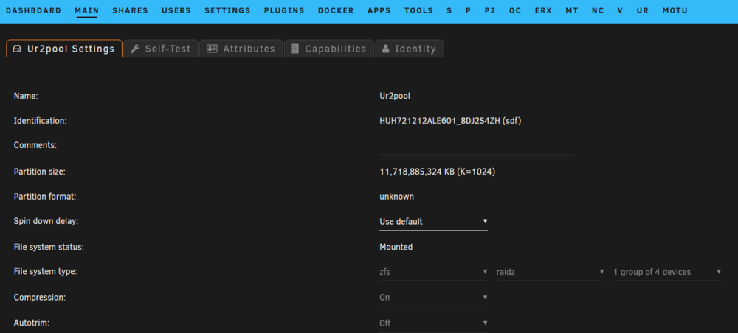
Task: Open the OC menu shortcut
Action: click(x=515, y=10)
